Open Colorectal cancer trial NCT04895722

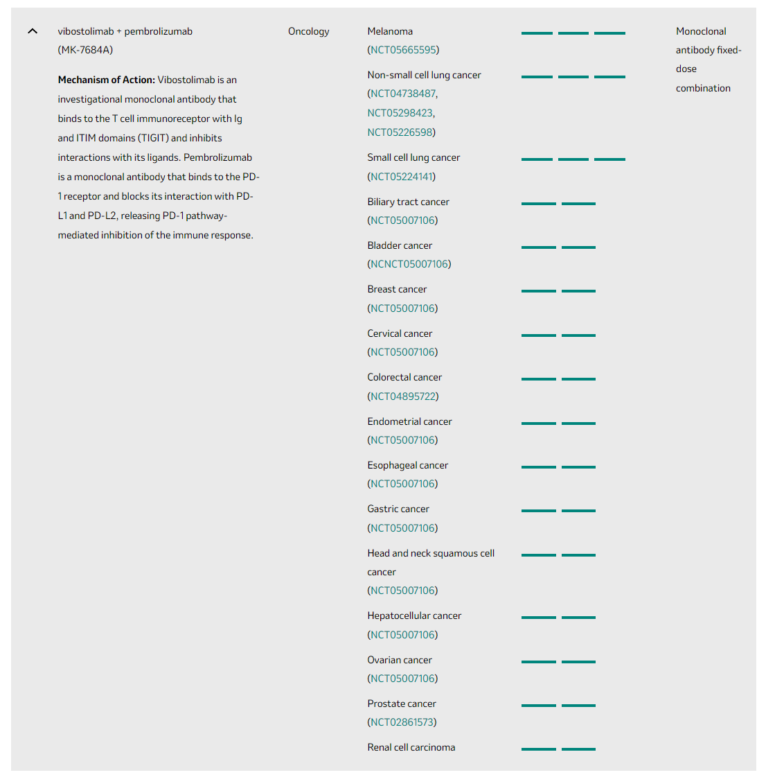click(403, 396)
